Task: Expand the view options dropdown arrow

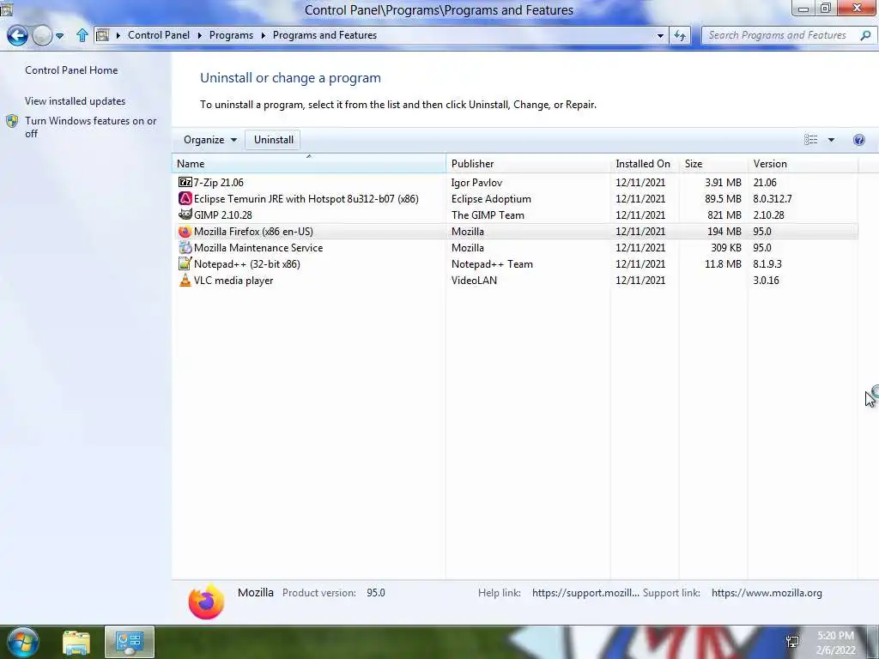Action: pos(831,140)
